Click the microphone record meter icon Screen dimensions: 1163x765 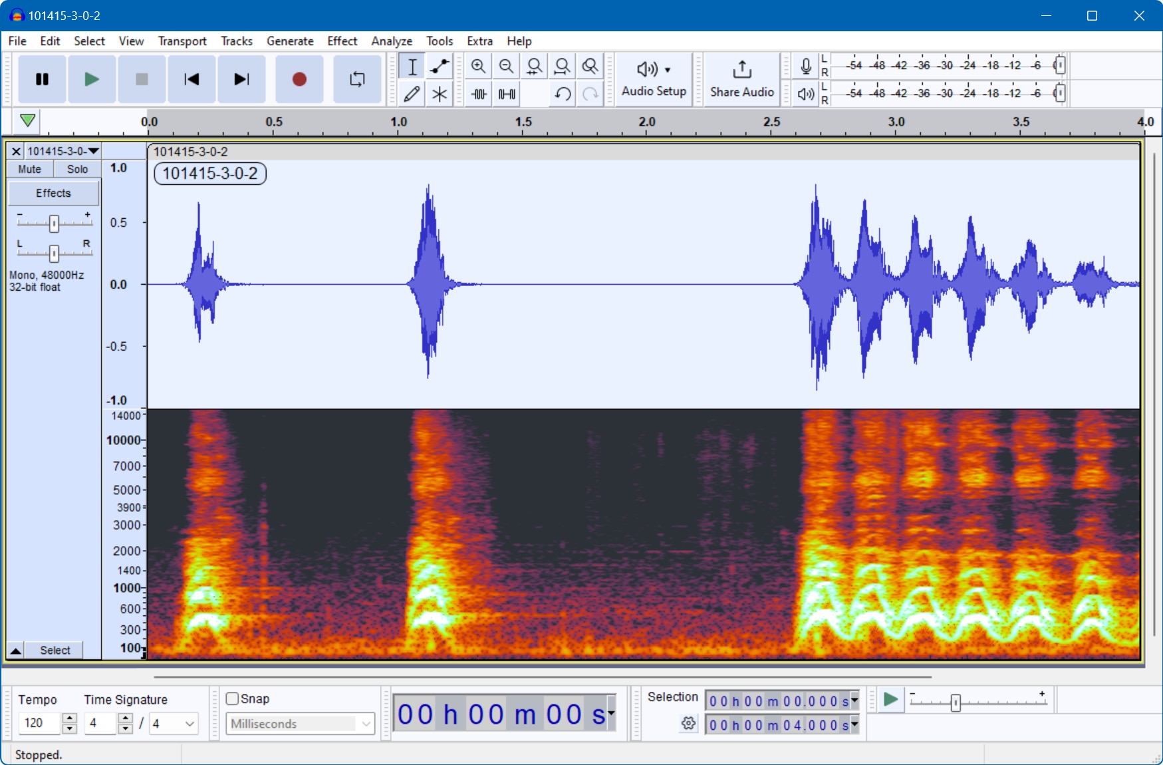tap(806, 67)
